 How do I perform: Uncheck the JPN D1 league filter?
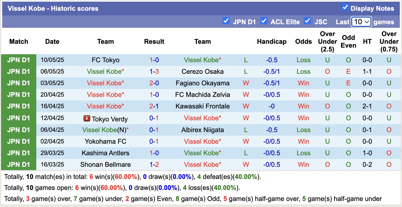[x=226, y=21]
